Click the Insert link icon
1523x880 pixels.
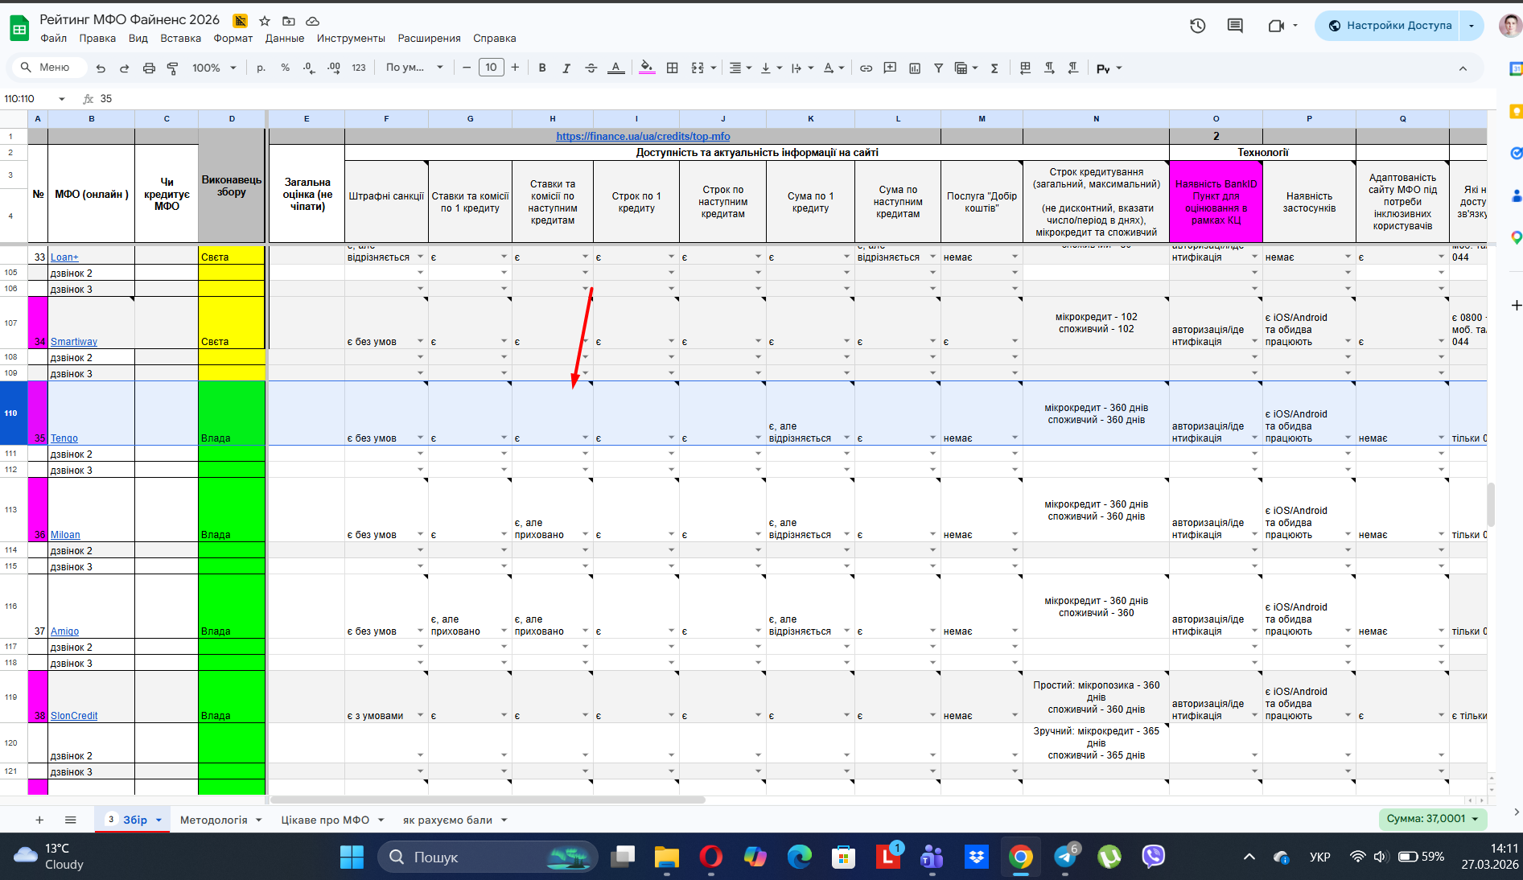point(866,68)
